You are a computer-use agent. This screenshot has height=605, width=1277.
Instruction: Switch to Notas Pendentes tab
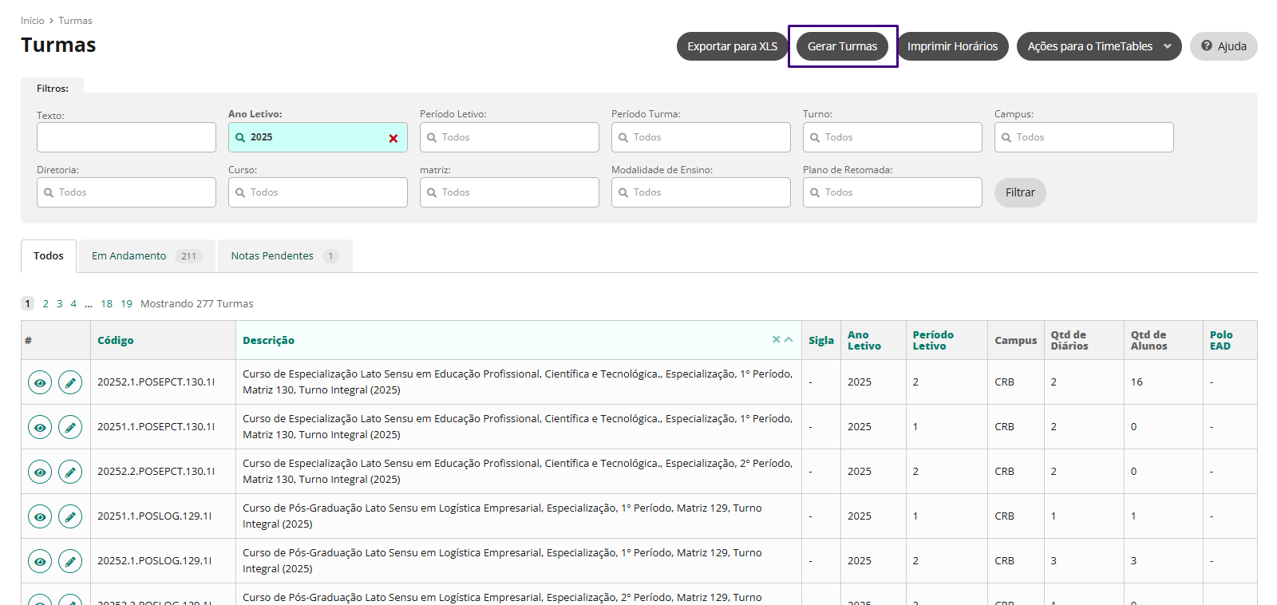click(x=285, y=256)
